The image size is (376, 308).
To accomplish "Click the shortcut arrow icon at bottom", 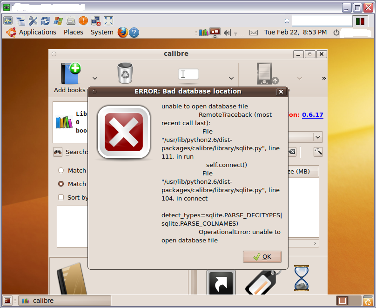I will pos(221,282).
